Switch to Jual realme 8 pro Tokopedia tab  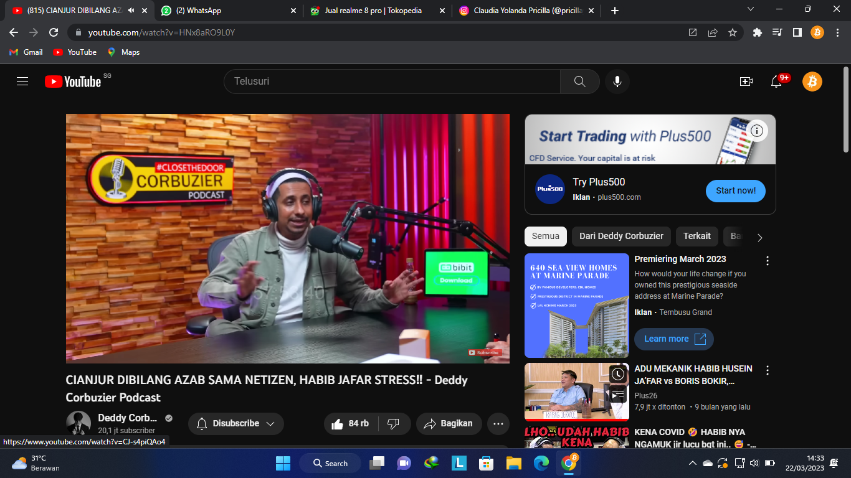point(378,11)
